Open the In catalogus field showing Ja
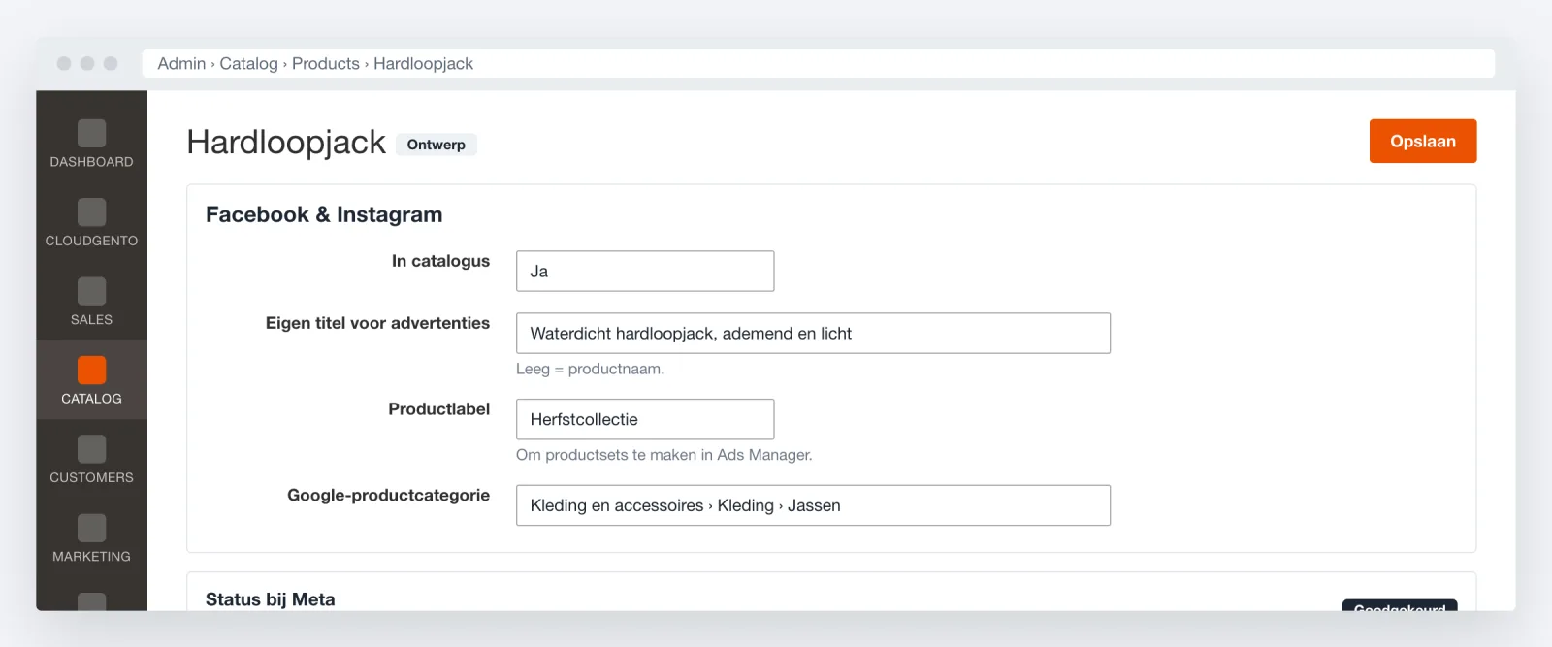Image resolution: width=1552 pixels, height=647 pixels. coord(645,272)
